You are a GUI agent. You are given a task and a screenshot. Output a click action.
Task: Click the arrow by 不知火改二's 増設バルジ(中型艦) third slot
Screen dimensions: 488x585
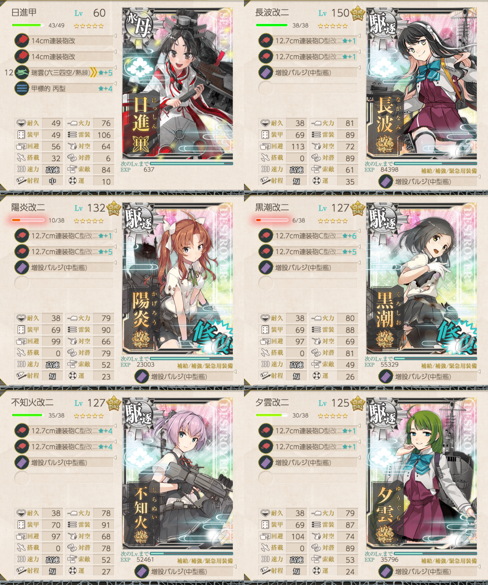(x=115, y=458)
